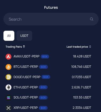Click the Solana coin icon
Screen dimensions: 101x112
point(9,98)
